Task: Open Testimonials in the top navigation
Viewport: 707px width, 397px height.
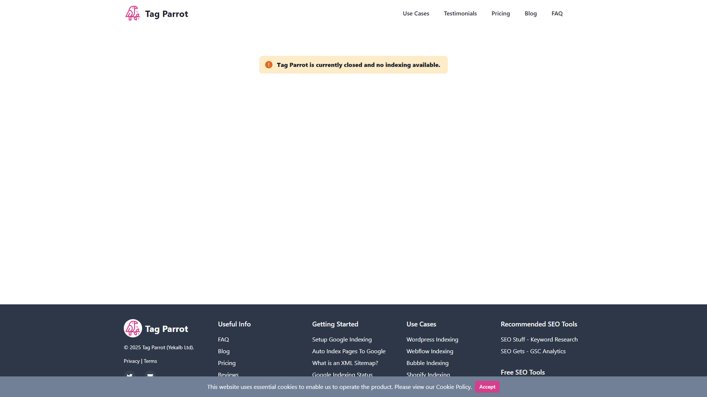Action: [x=460, y=14]
